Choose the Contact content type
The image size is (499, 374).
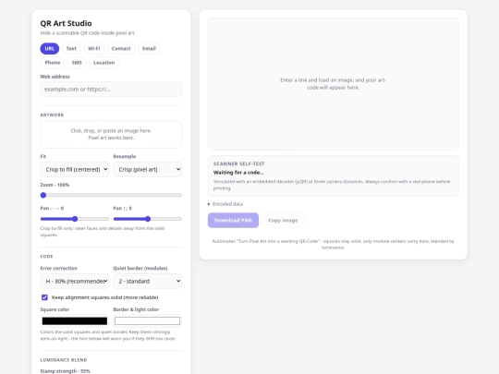[121, 49]
